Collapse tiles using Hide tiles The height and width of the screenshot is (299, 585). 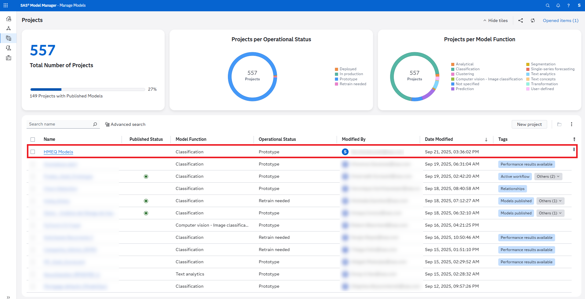[495, 20]
